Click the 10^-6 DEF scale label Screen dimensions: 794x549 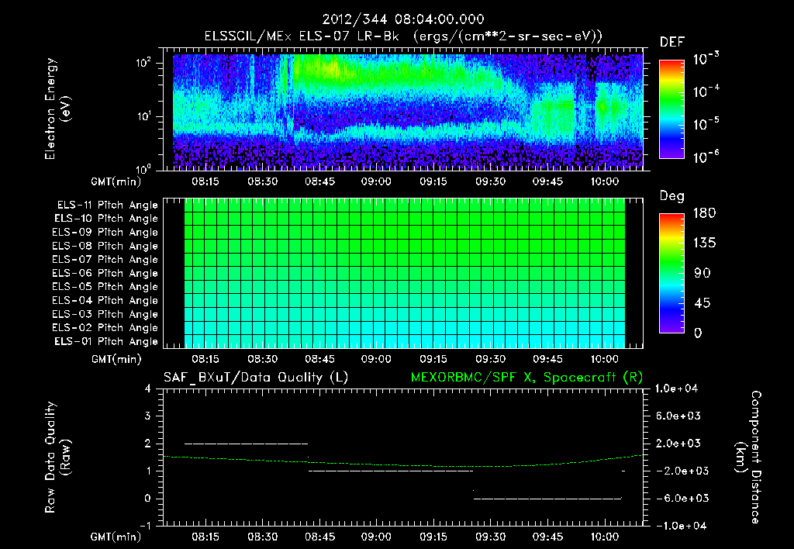point(706,157)
